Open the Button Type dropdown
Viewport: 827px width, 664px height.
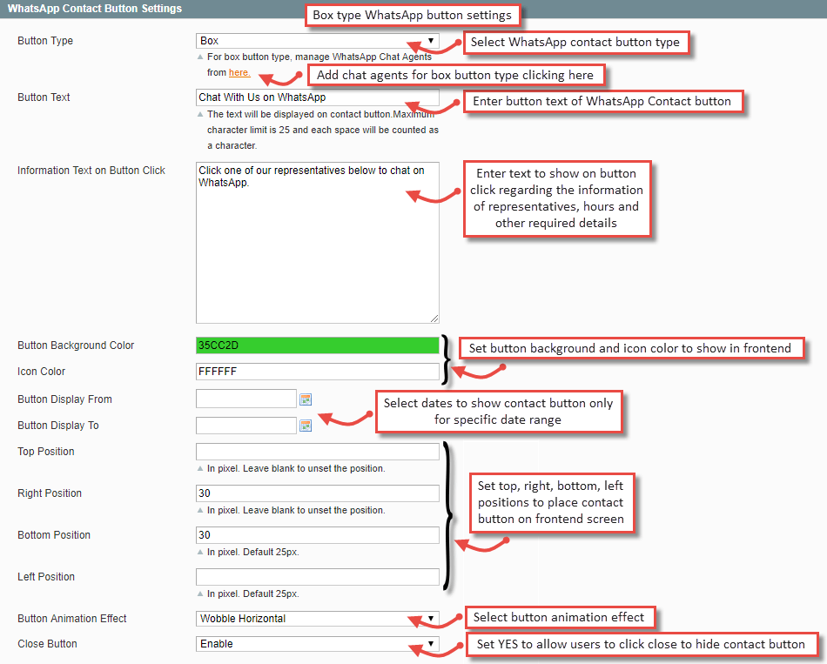click(x=318, y=41)
